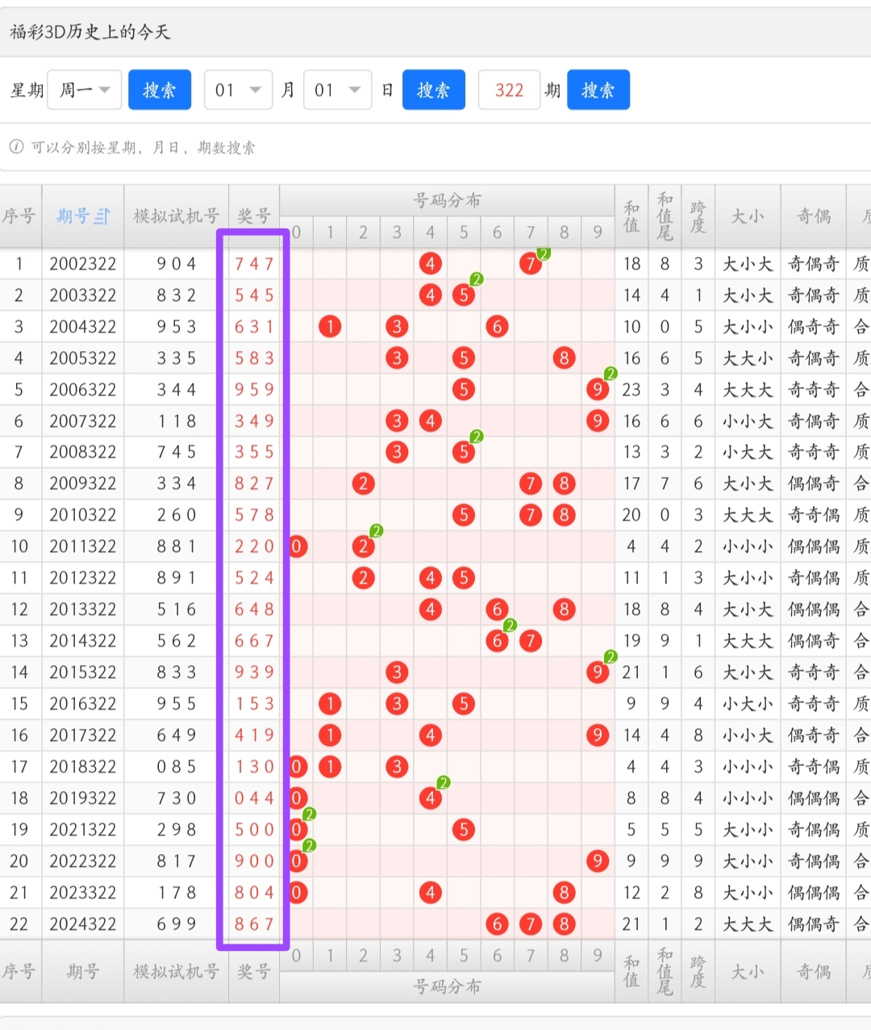Click red ball 8 in row 2023322
This screenshot has width=871, height=1030.
coord(564,893)
